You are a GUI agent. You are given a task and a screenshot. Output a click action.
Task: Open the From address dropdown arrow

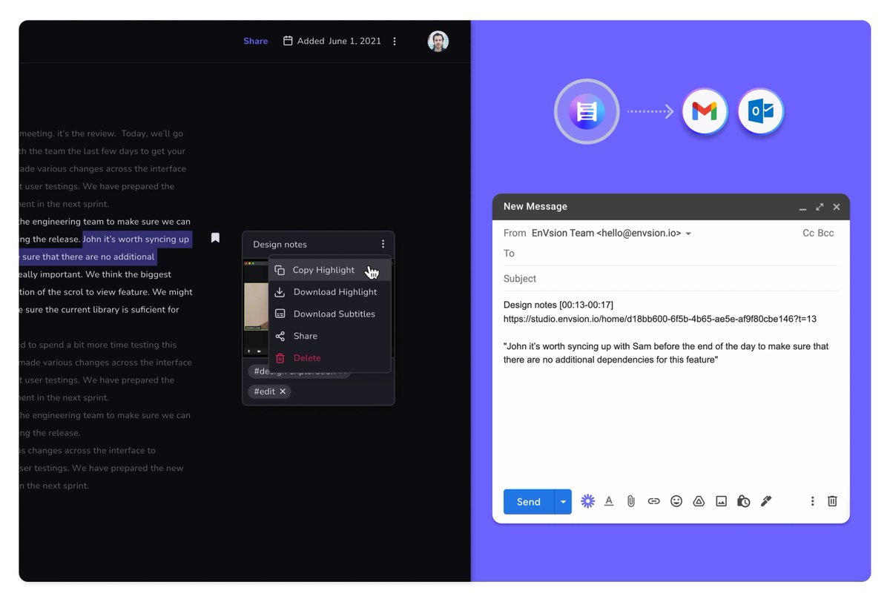point(688,234)
